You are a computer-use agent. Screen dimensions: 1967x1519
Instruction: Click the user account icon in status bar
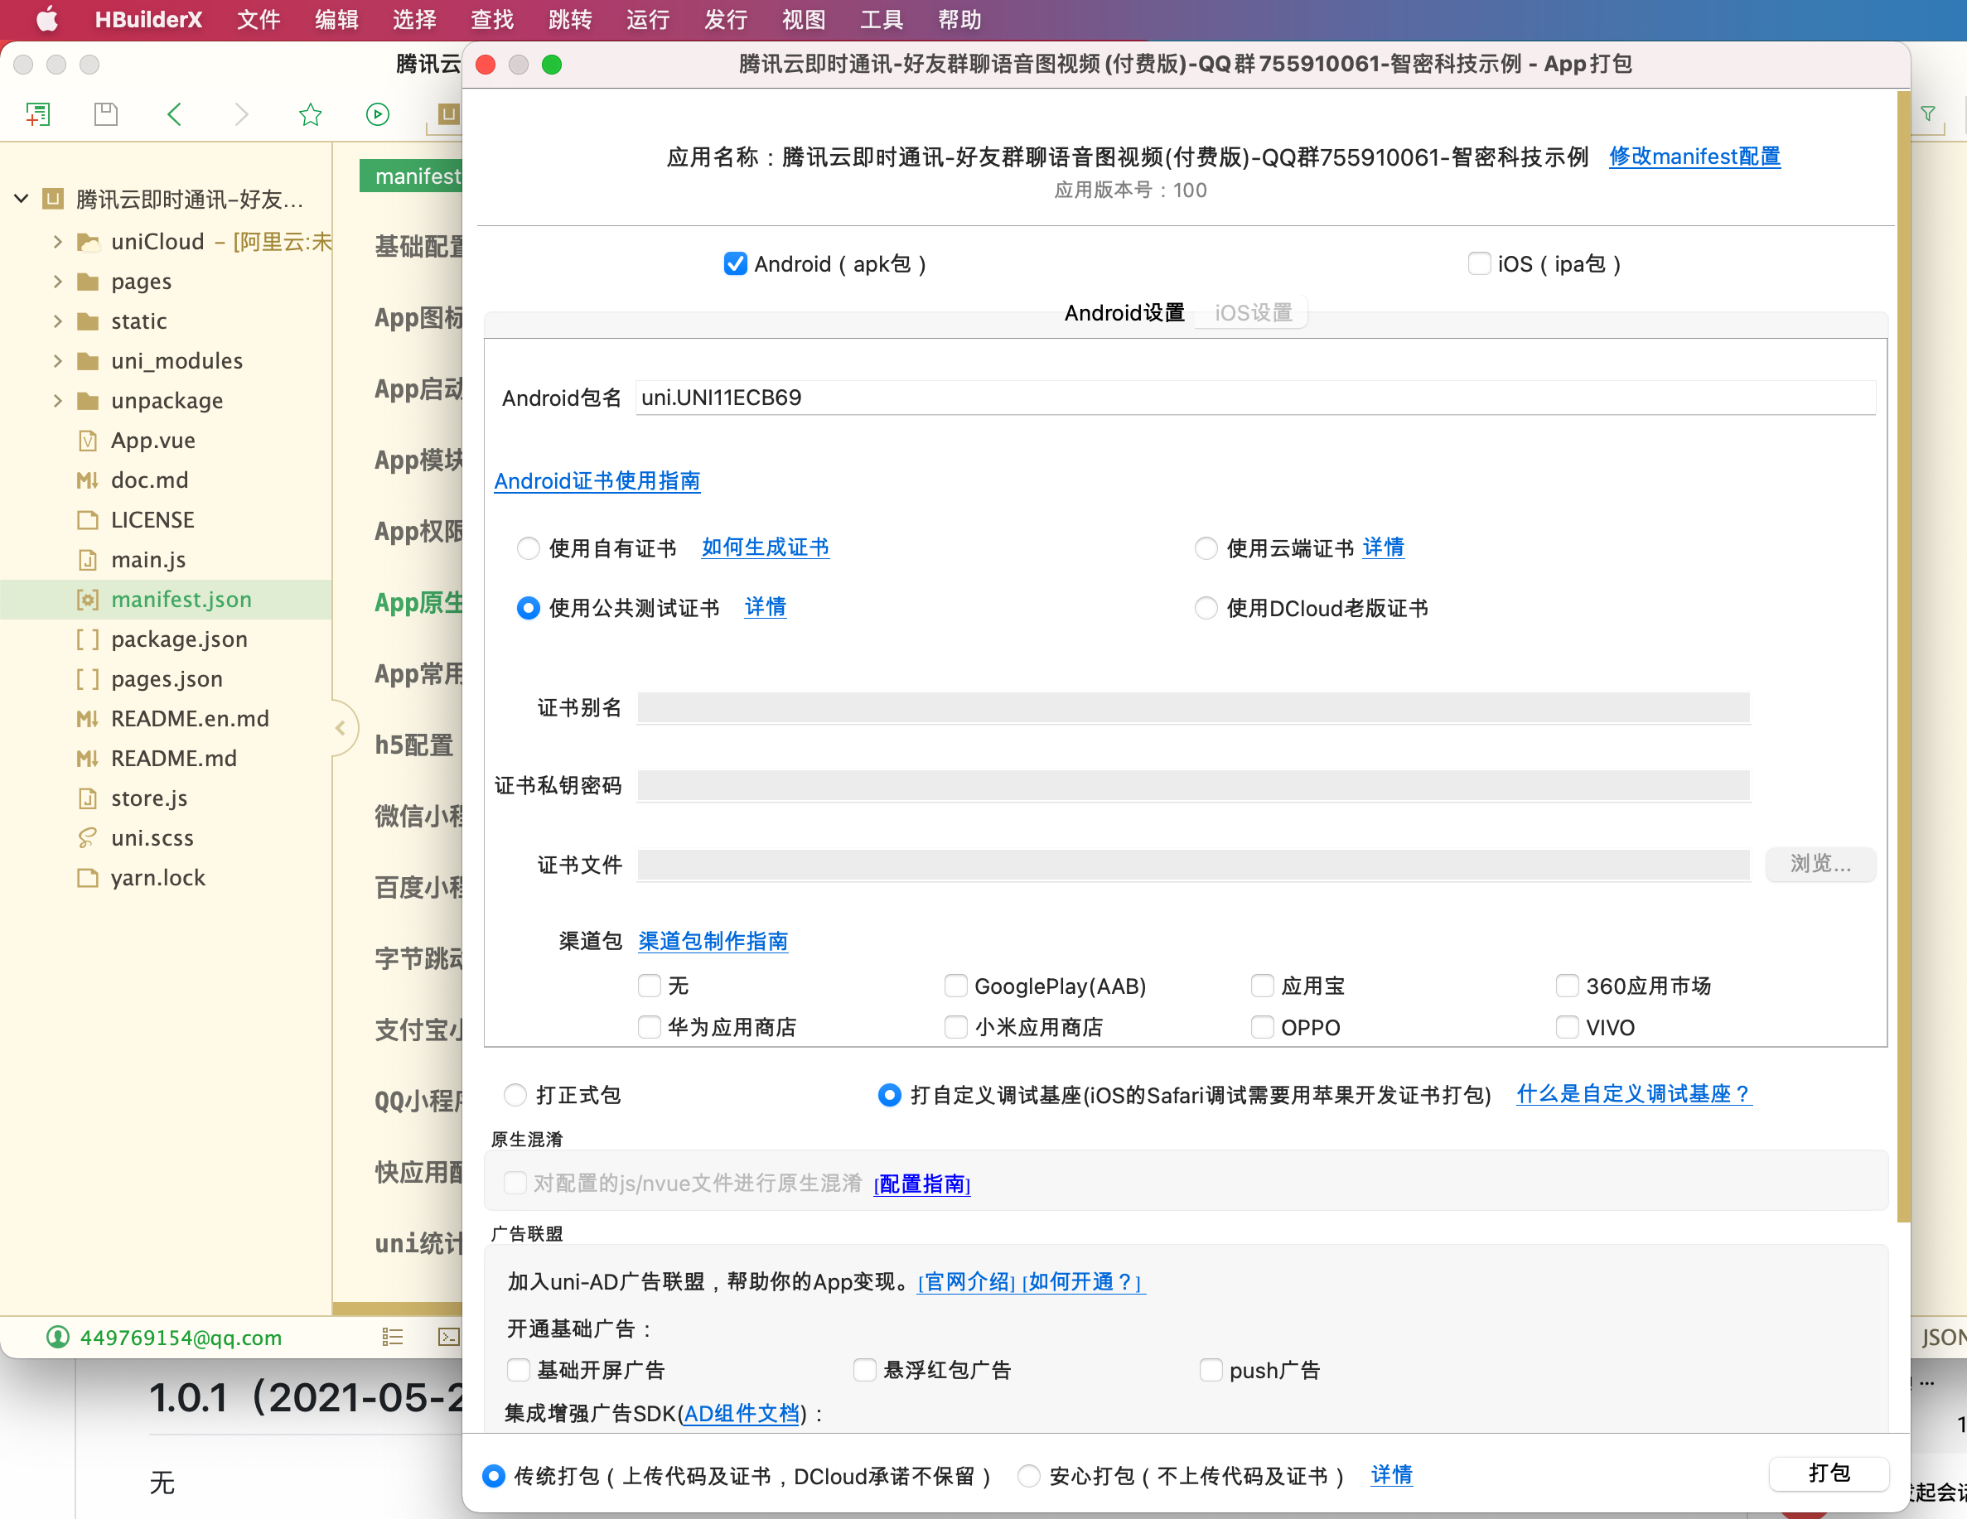click(x=58, y=1337)
